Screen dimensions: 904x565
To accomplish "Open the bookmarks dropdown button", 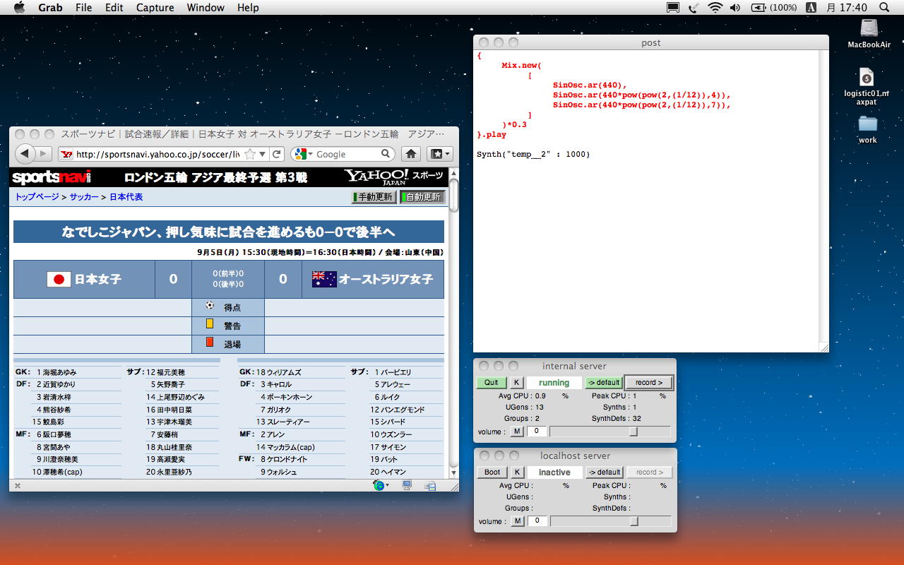I will click(439, 154).
